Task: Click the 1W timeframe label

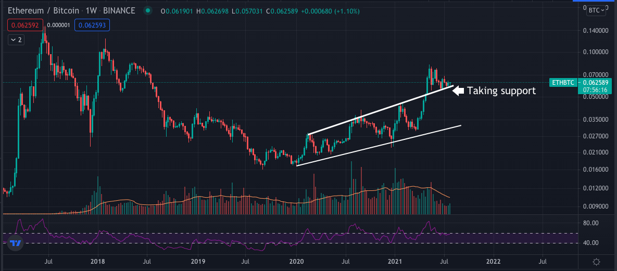Action: click(92, 10)
